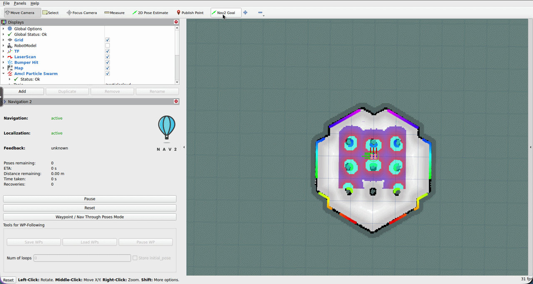Choose the Measure tool
This screenshot has height=284, width=533.
pyautogui.click(x=114, y=12)
